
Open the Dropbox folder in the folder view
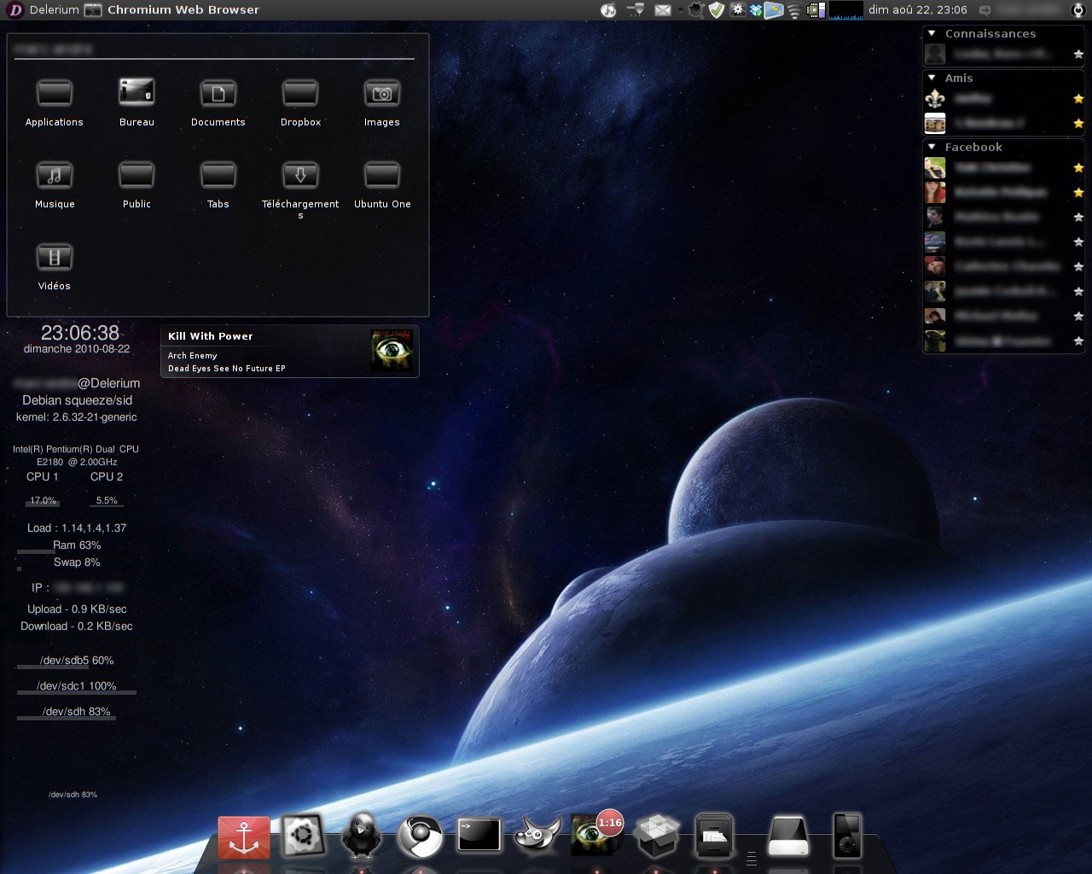pyautogui.click(x=300, y=103)
